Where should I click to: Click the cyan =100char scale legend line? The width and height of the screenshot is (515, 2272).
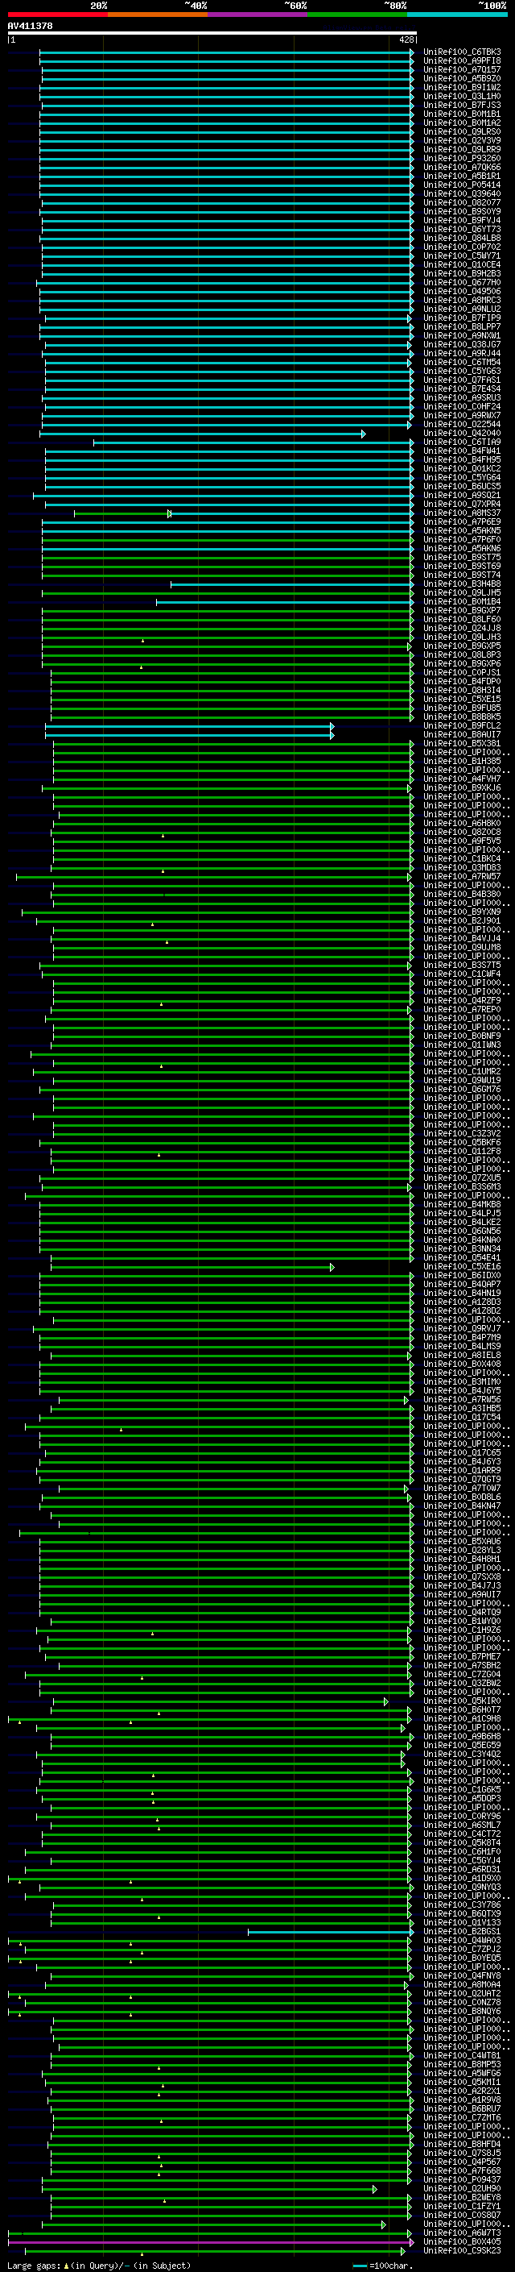coord(360,2265)
